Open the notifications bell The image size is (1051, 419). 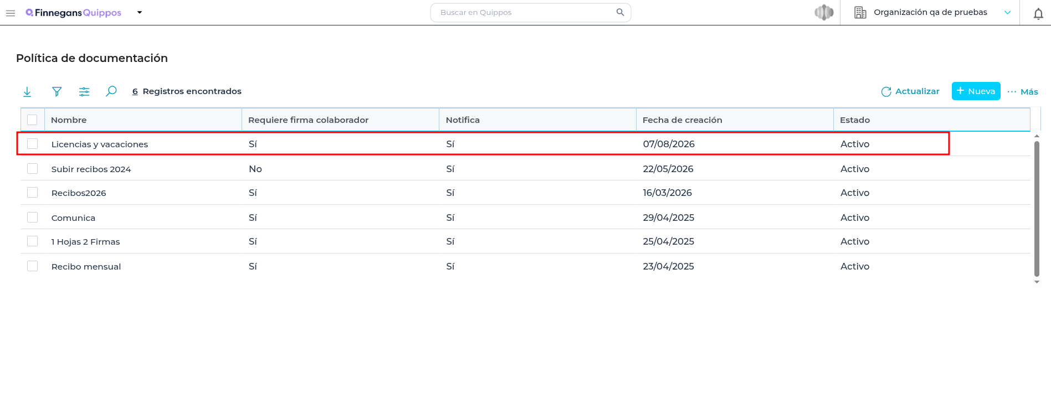click(1038, 14)
